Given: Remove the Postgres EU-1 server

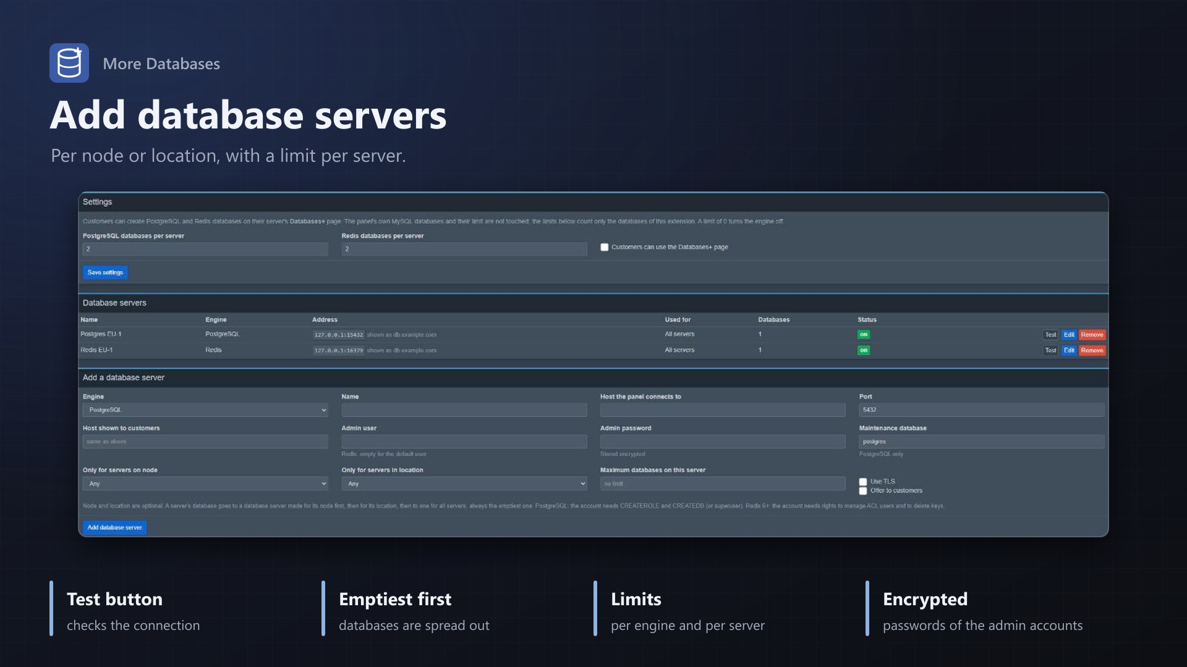Looking at the screenshot, I should (x=1092, y=335).
